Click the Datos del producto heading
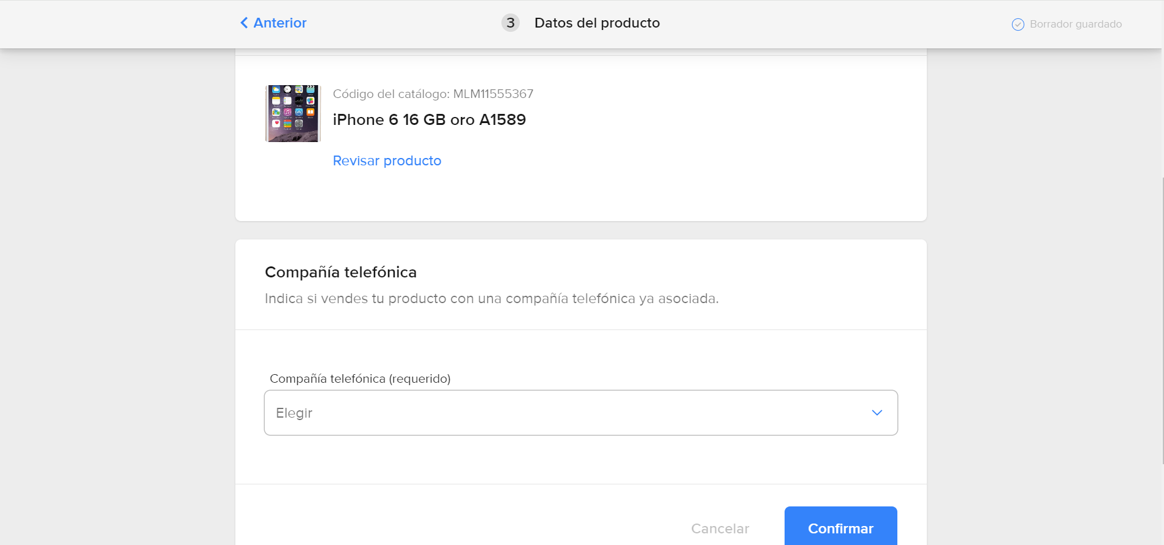Image resolution: width=1164 pixels, height=545 pixels. 597,23
